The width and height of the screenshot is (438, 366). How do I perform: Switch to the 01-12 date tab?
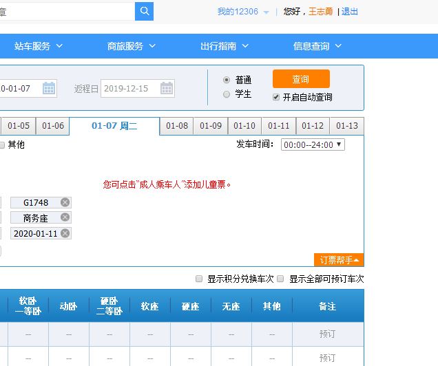click(x=313, y=126)
